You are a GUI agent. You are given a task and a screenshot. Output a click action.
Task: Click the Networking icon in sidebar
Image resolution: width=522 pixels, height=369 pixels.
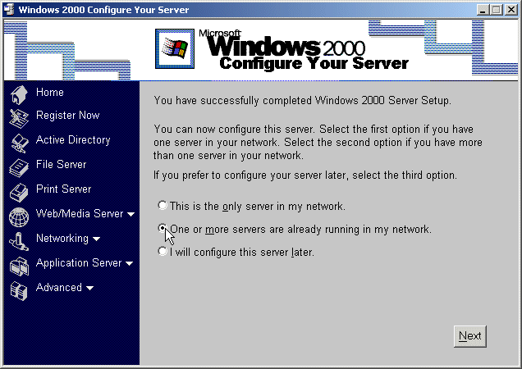19,241
